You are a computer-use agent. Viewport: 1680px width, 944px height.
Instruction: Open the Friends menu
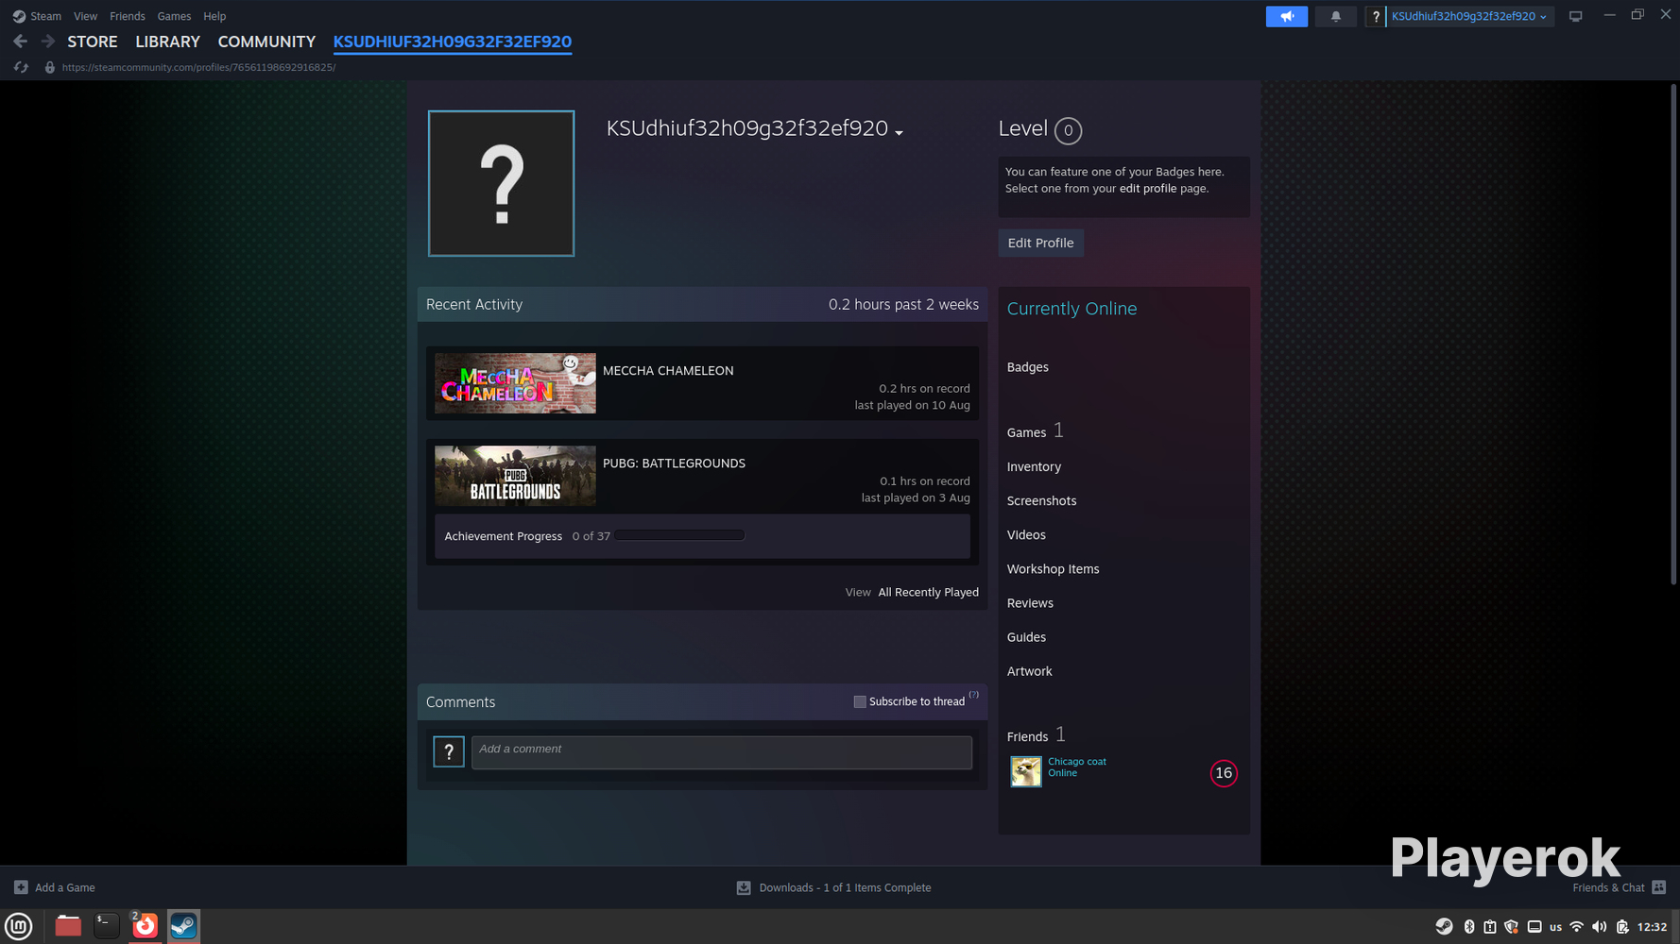(x=128, y=16)
